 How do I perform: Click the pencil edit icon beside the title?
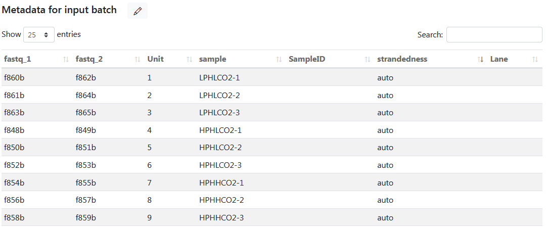pos(138,11)
